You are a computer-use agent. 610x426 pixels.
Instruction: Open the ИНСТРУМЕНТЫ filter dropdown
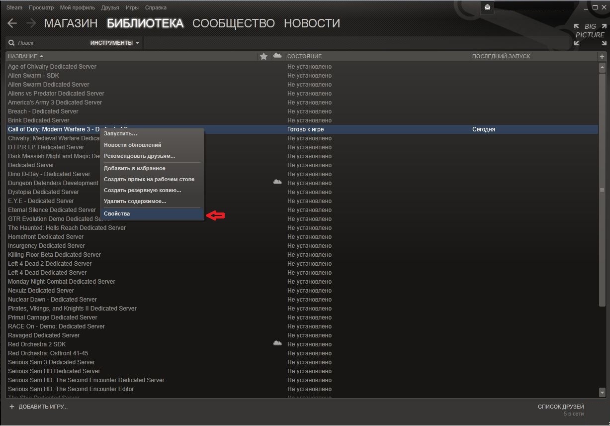115,43
